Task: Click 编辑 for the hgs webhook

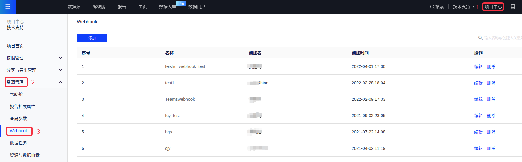Action: coord(478,132)
